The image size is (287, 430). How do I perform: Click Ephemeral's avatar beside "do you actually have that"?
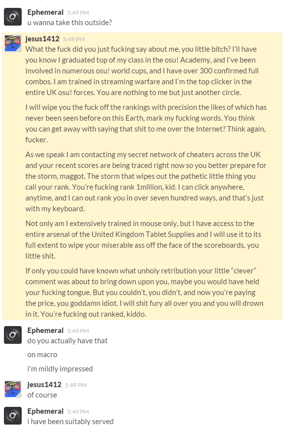(13, 335)
